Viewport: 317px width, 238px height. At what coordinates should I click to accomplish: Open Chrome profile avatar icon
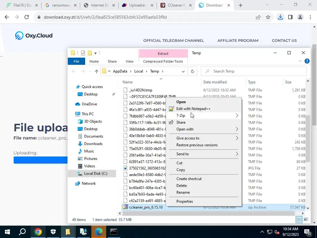pos(300,17)
